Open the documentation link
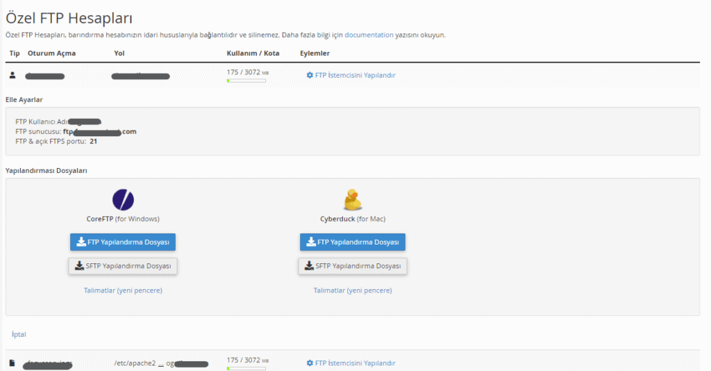 click(x=369, y=35)
